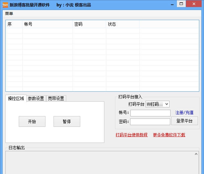Viewport: 204px width, 174px height.
Task: Click the 日志输出 scrollbar up arrow
Action: (196, 154)
